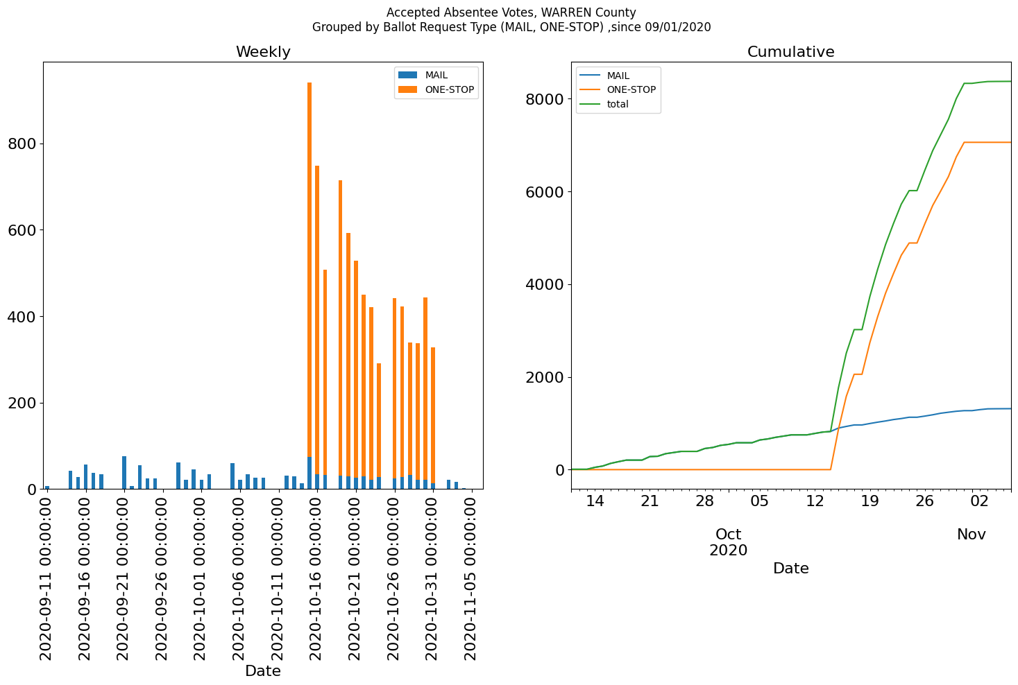Screen dimensions: 1018x685
Task: Click the 'total' label in Cumulative legend
Action: (618, 105)
